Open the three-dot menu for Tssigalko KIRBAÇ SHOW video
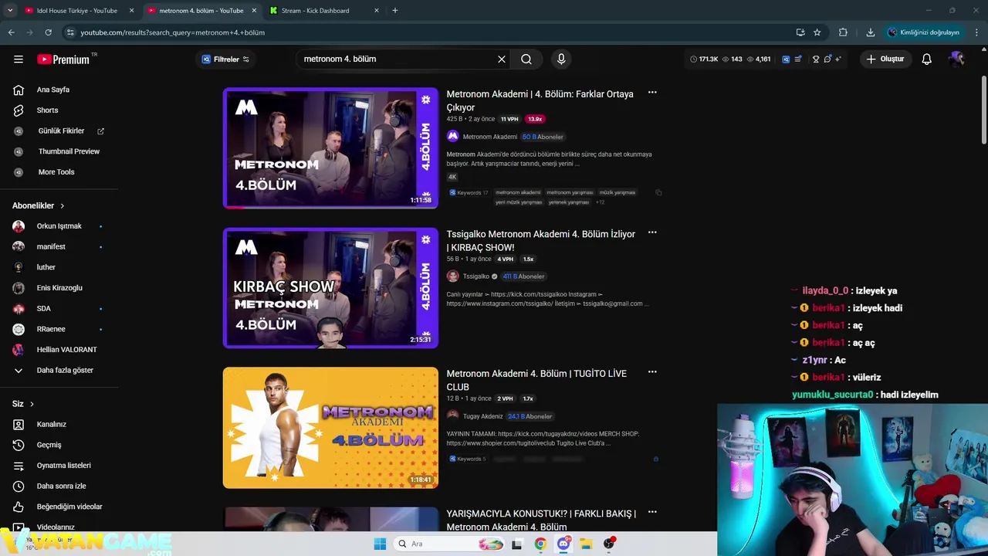This screenshot has width=988, height=556. point(652,232)
